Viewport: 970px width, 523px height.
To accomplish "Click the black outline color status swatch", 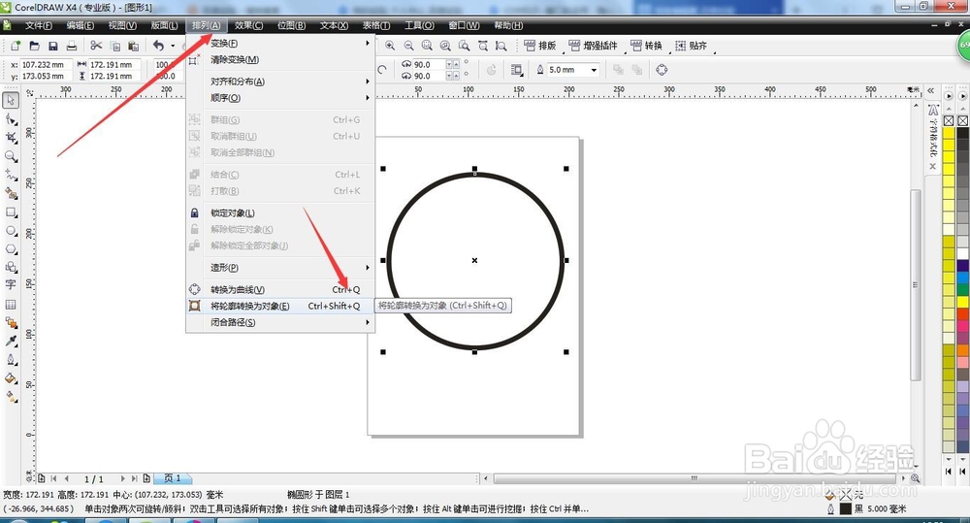I will point(845,508).
